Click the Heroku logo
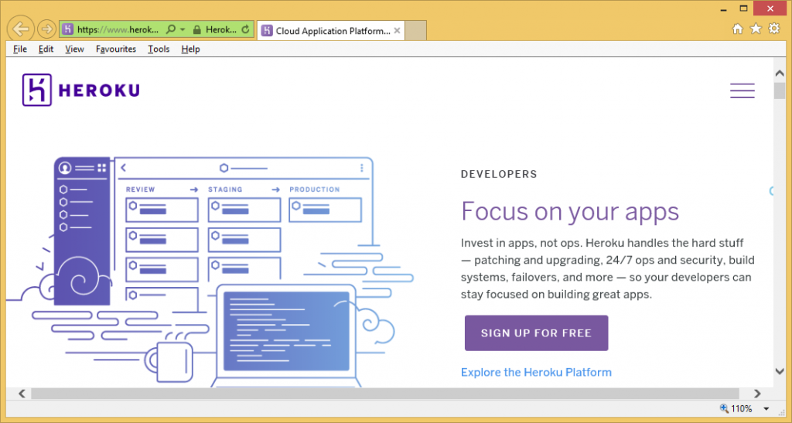792x423 pixels. [x=81, y=90]
